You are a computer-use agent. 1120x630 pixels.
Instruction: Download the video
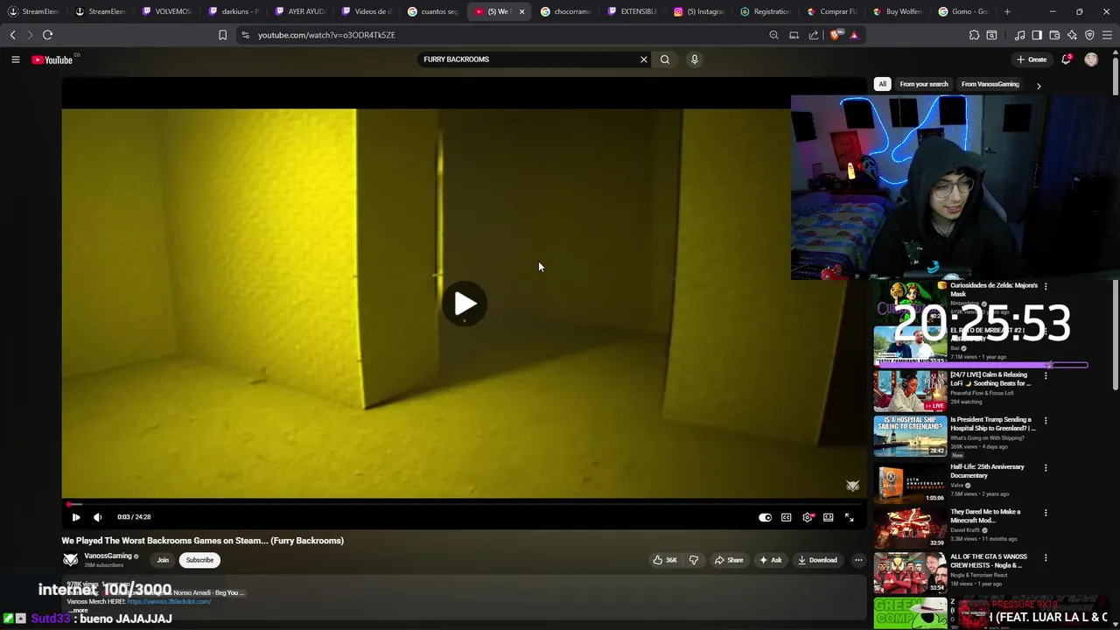[x=818, y=560]
